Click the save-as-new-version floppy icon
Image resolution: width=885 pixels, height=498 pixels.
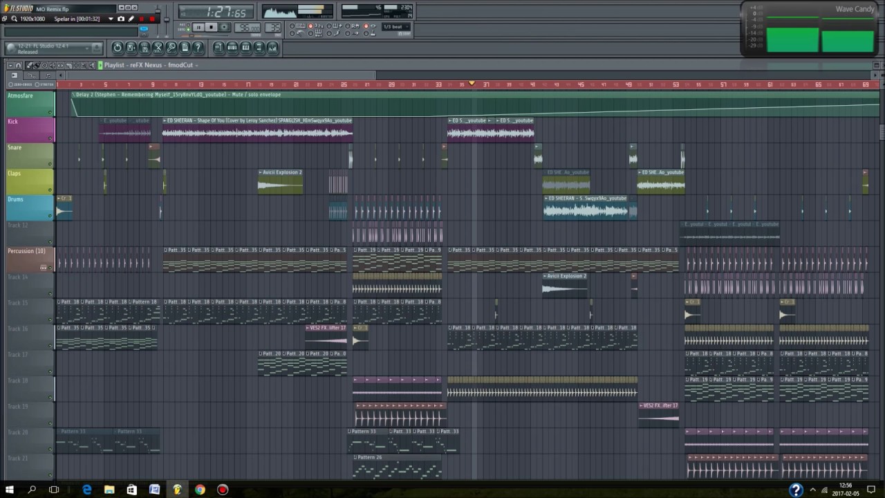pos(131,48)
